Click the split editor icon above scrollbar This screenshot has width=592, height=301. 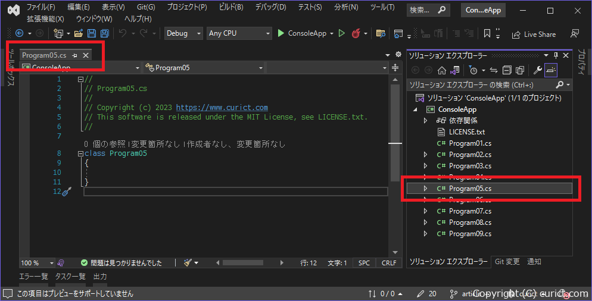pyautogui.click(x=395, y=68)
